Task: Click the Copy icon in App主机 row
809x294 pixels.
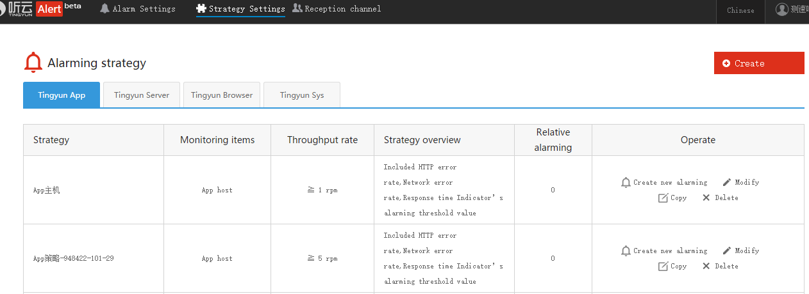Action: [663, 198]
